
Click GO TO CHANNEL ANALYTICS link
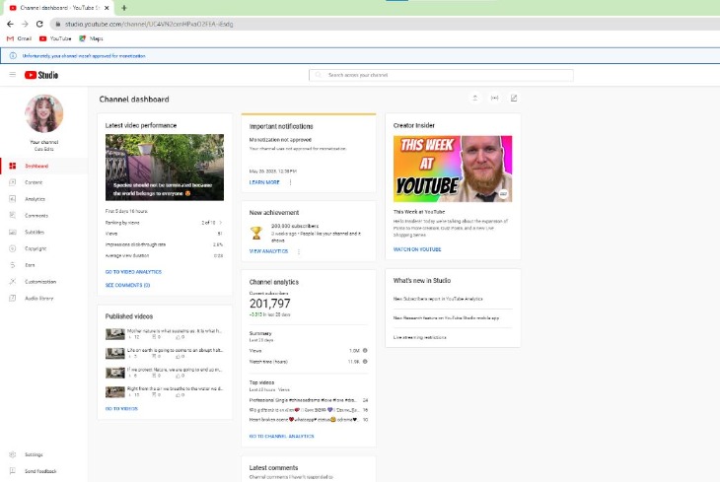pos(281,436)
